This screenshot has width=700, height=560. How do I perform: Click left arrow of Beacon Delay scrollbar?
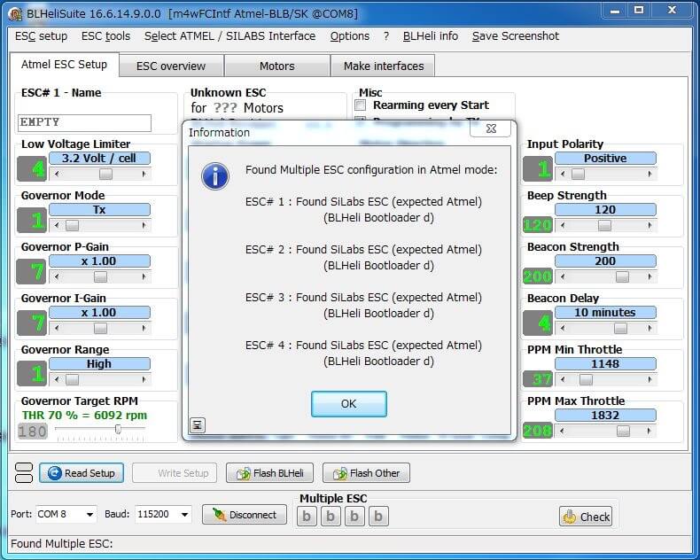coord(563,328)
